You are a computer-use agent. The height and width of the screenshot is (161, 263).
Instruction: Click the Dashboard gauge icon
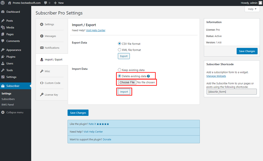point(3,12)
